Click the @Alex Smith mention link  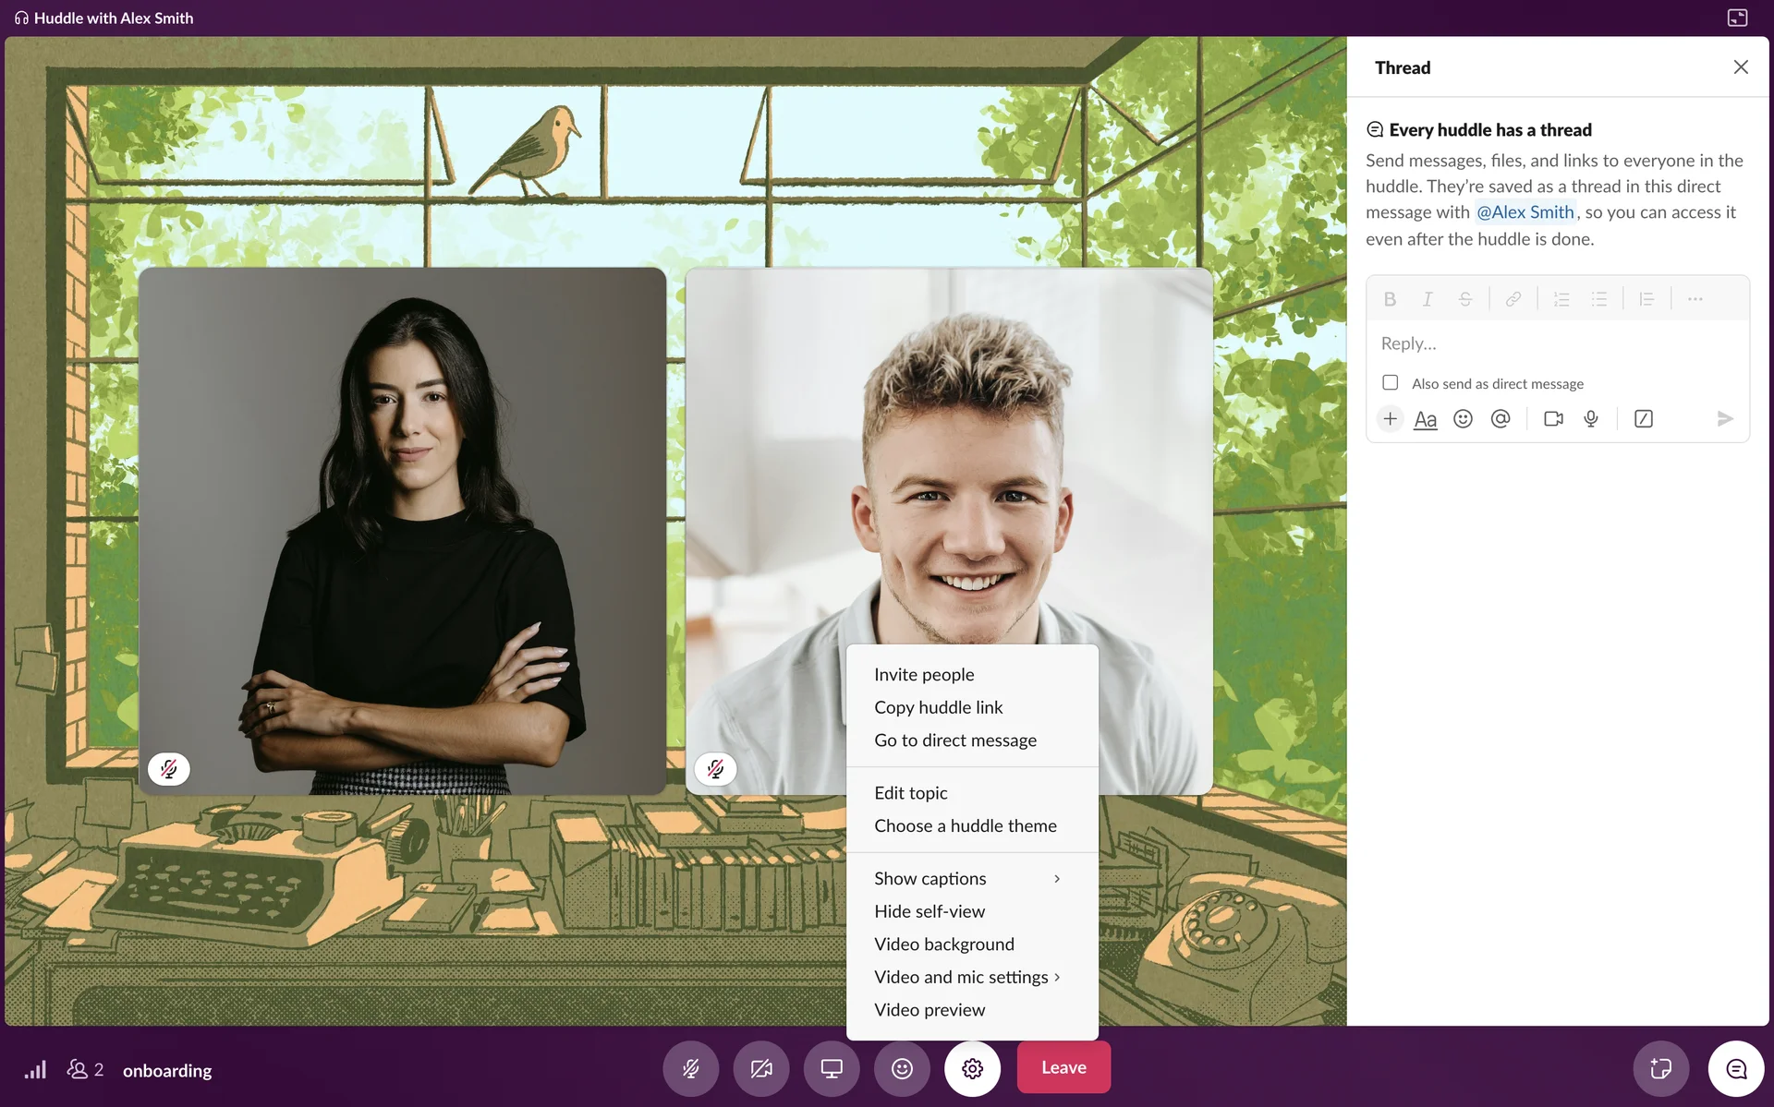tap(1525, 212)
